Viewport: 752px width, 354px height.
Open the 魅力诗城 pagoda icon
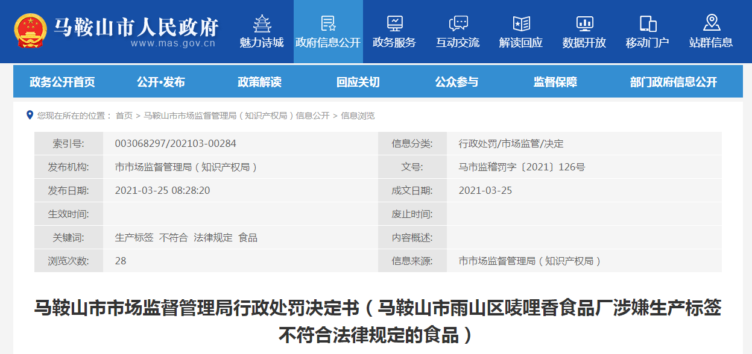click(x=262, y=23)
